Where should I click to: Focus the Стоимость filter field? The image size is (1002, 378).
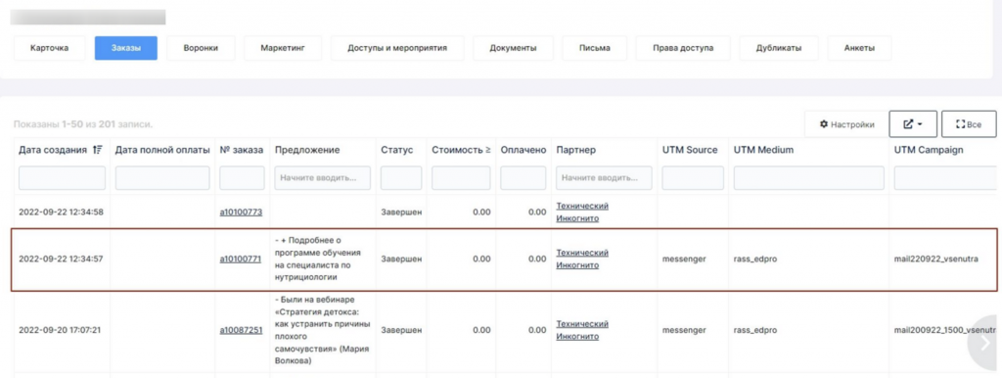point(461,178)
